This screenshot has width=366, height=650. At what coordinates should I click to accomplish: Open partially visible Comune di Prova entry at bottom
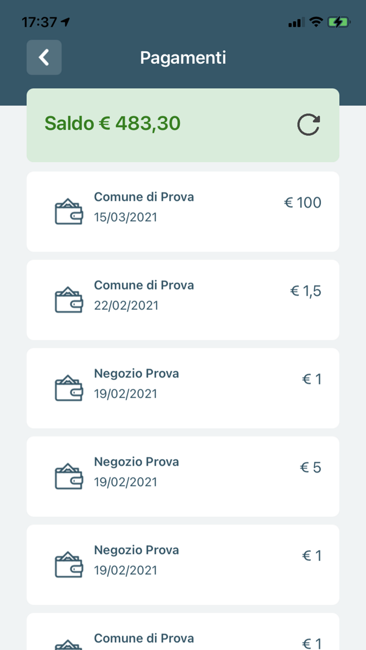tap(183, 631)
